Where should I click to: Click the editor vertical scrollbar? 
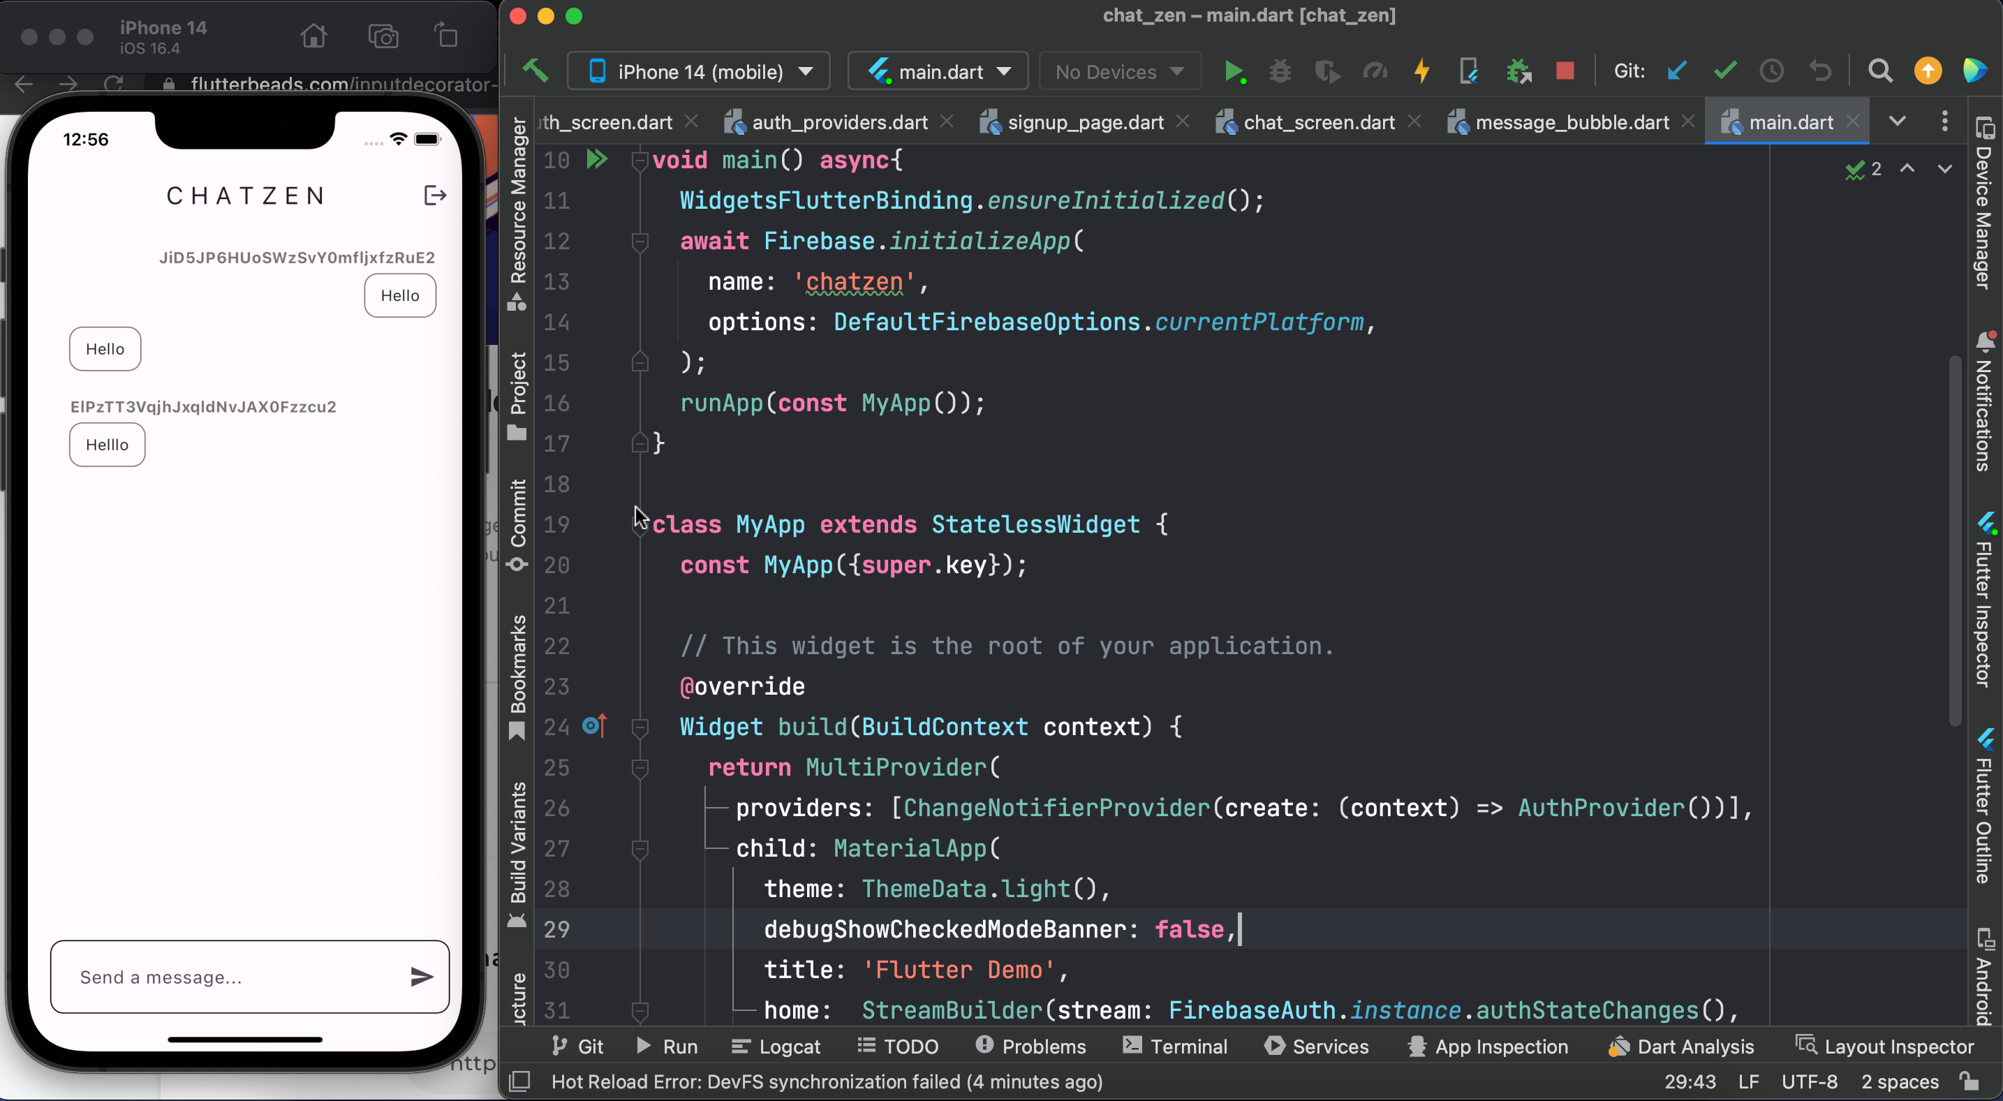1954,540
